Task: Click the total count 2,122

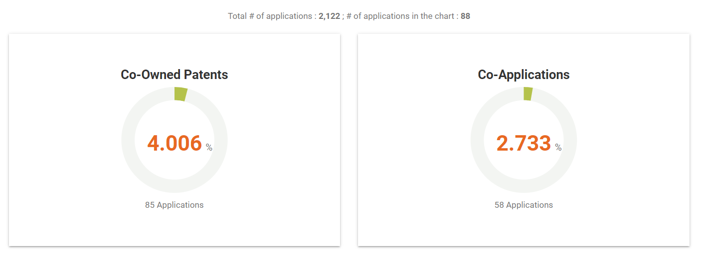Action: pos(329,16)
